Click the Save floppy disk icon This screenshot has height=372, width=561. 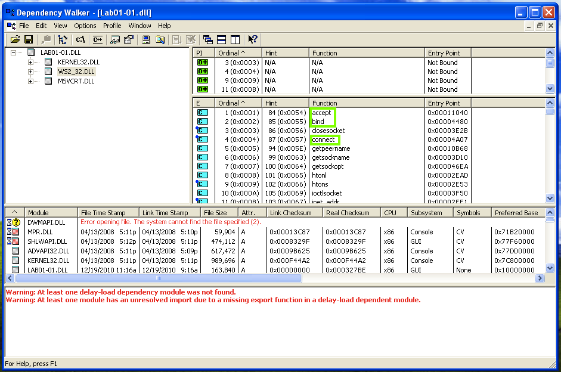point(28,39)
